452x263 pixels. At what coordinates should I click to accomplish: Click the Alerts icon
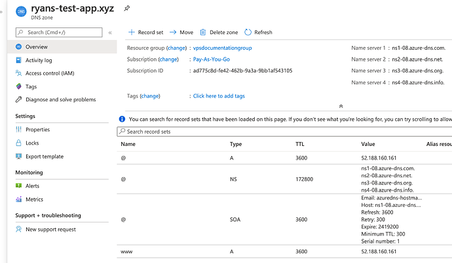tap(19, 186)
